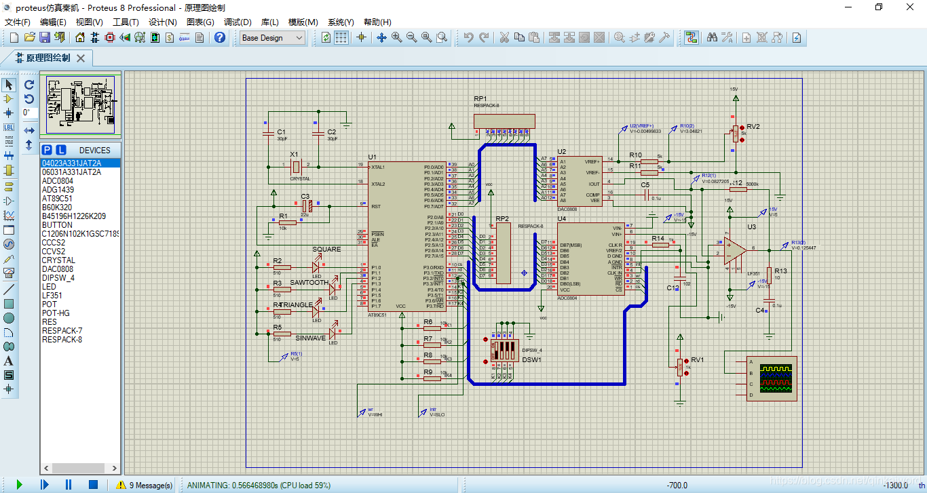Open the Base Design variant dropdown

coord(273,38)
